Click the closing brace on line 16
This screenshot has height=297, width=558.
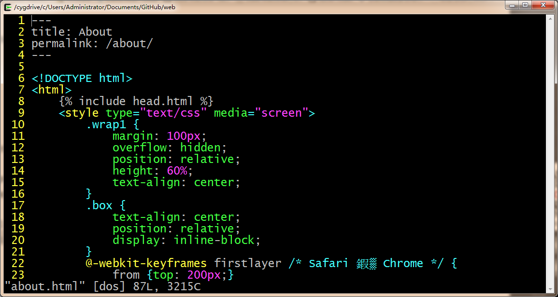coord(89,194)
